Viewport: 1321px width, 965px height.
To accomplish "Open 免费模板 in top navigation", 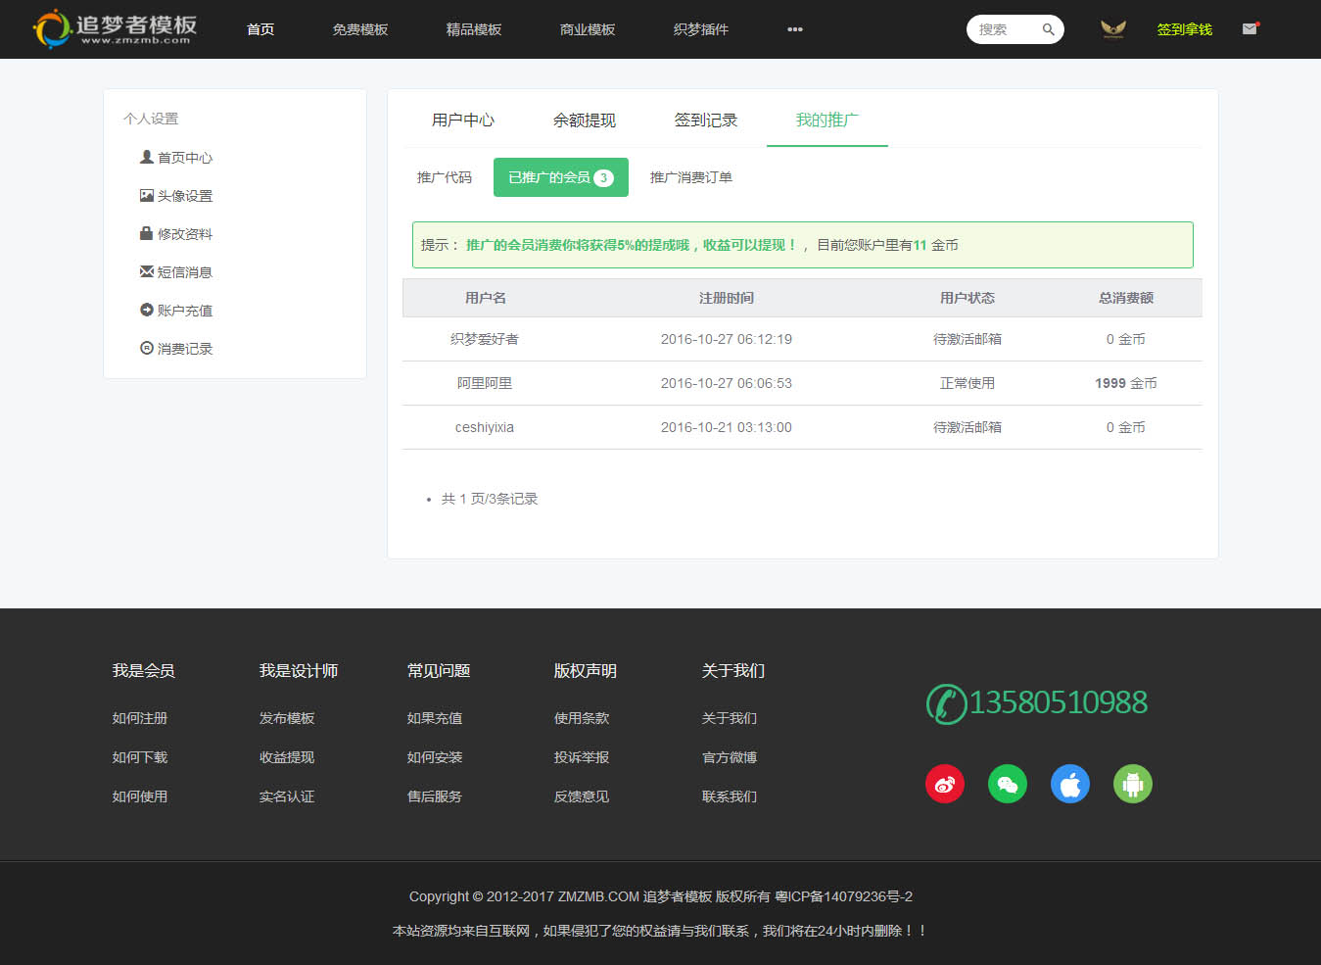I will (x=359, y=29).
